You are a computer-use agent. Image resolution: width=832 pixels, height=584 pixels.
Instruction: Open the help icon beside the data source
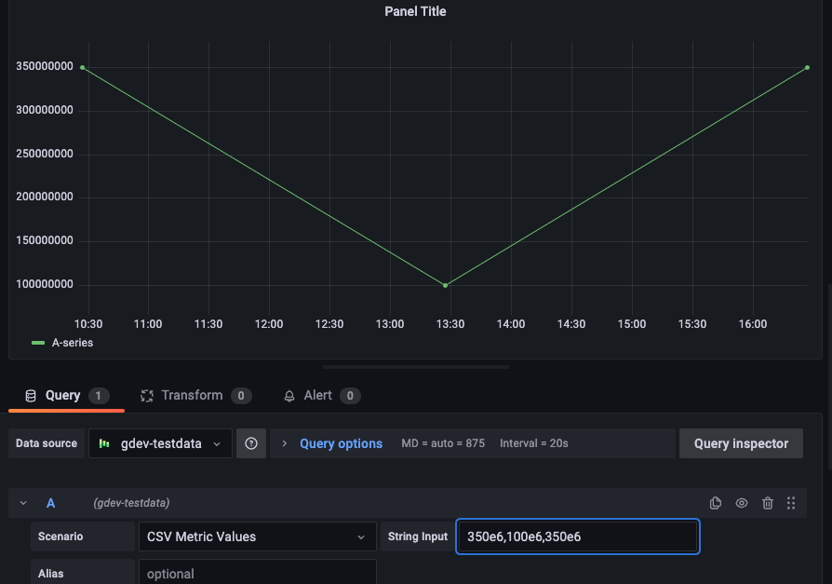click(x=250, y=443)
